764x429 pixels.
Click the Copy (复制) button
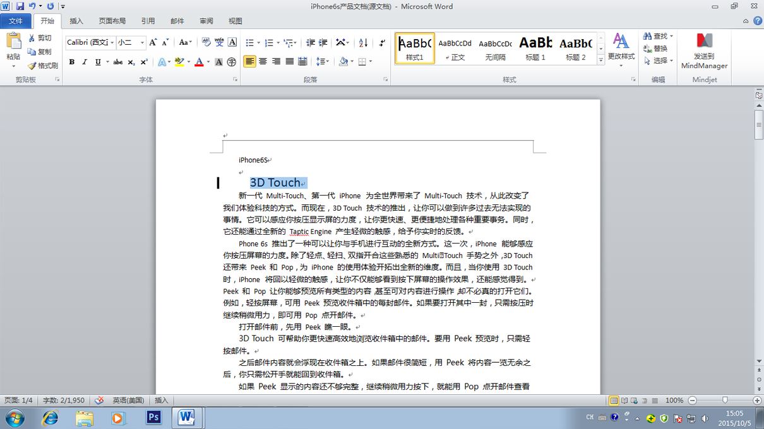coord(40,52)
